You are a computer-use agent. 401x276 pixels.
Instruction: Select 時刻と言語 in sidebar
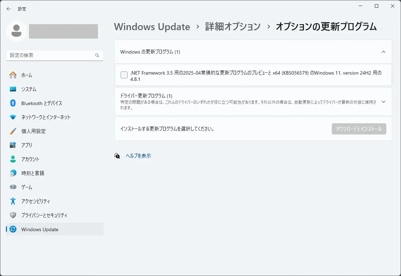(x=55, y=173)
